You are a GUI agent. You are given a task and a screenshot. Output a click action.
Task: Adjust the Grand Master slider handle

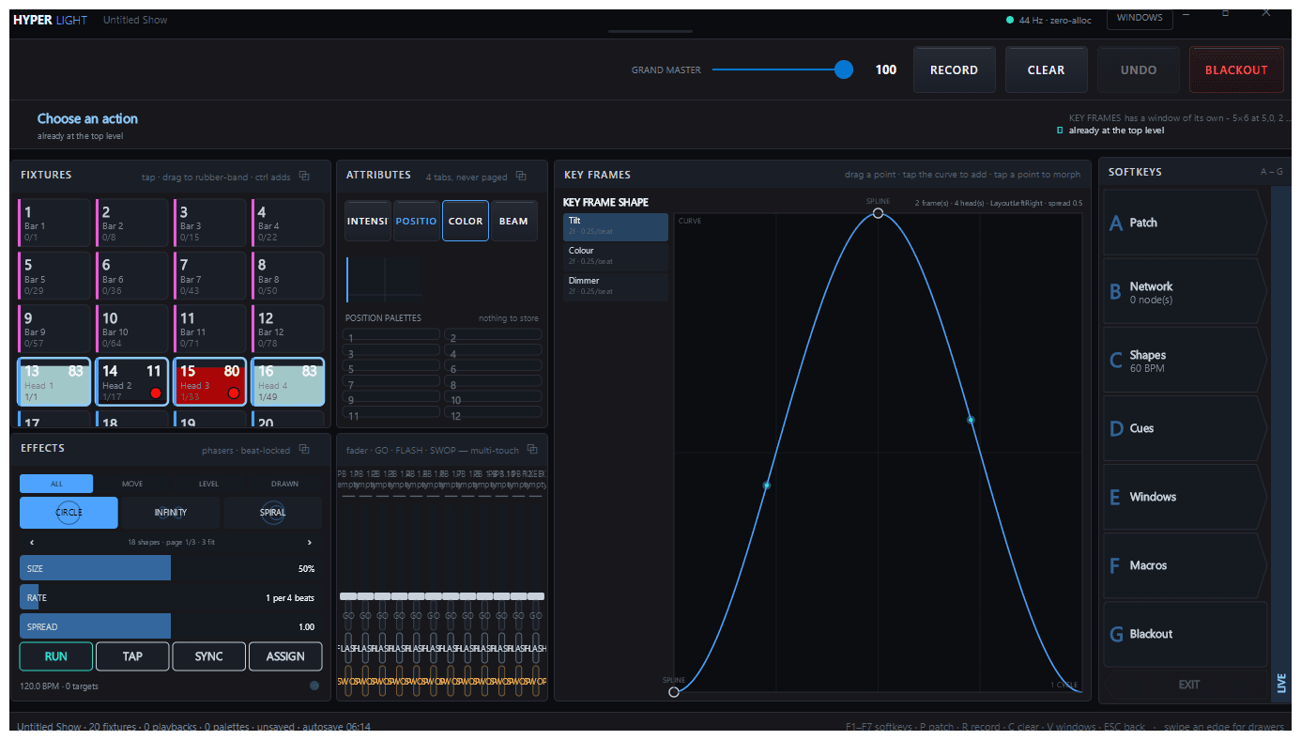tap(844, 69)
